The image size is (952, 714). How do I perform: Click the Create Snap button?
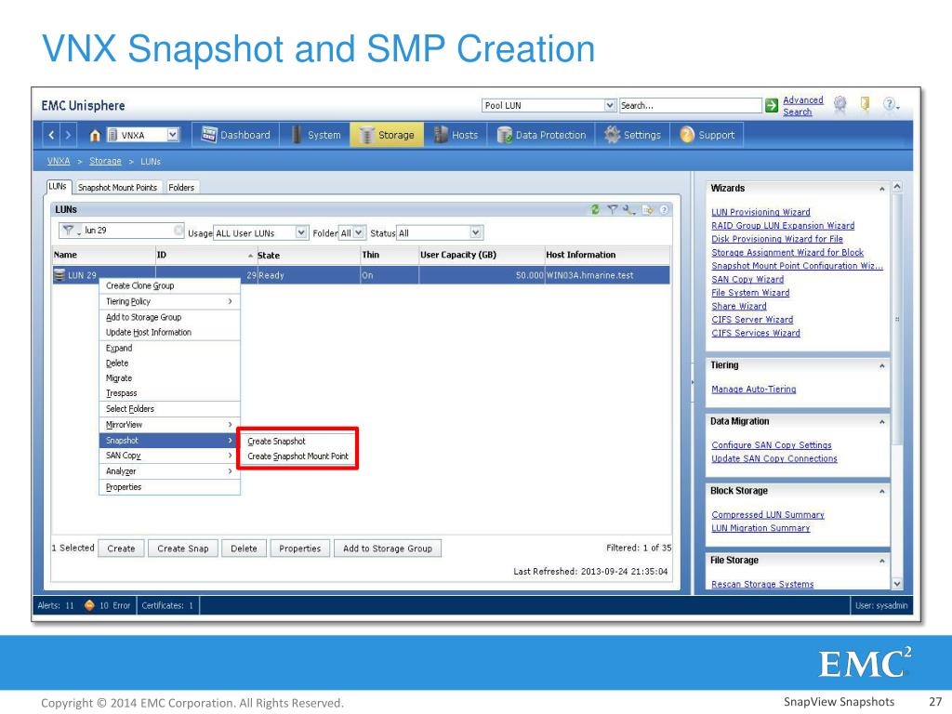coord(183,549)
